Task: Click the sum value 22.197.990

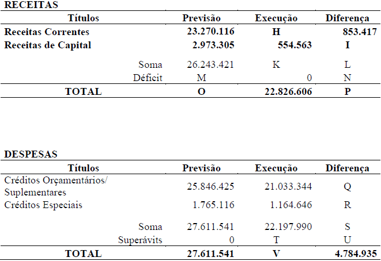Action: click(x=282, y=227)
